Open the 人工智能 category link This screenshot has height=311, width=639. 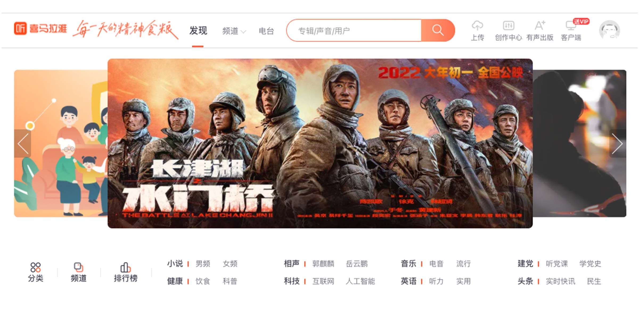[x=360, y=281]
